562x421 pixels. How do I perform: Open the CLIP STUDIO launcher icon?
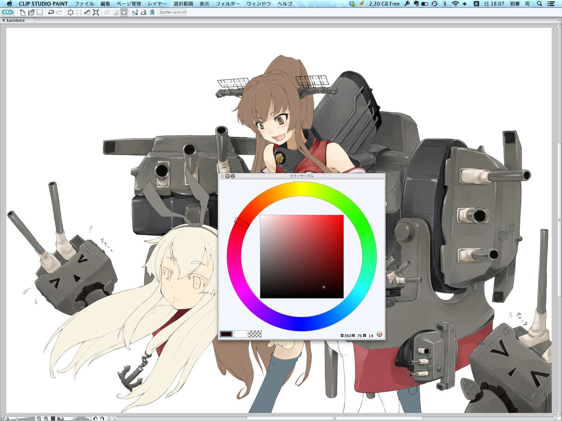click(x=7, y=12)
